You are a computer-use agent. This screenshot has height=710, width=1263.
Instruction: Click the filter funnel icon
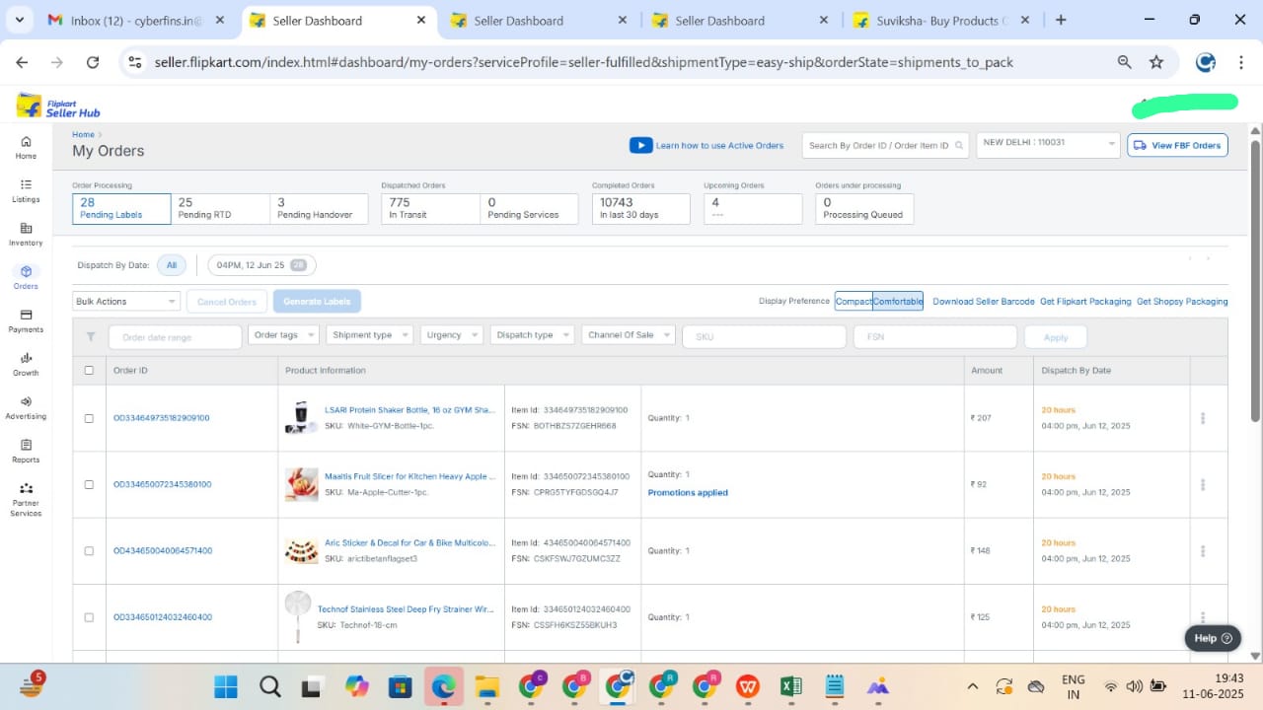point(91,336)
